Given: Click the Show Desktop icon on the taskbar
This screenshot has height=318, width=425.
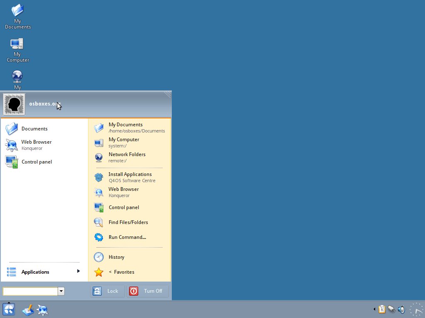Looking at the screenshot, I should coord(28,310).
